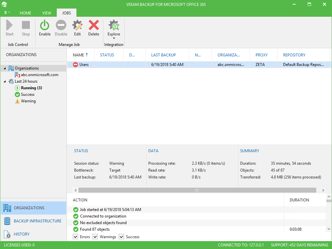The width and height of the screenshot is (332, 249).
Task: Click the Disable job icon
Action: tap(61, 25)
